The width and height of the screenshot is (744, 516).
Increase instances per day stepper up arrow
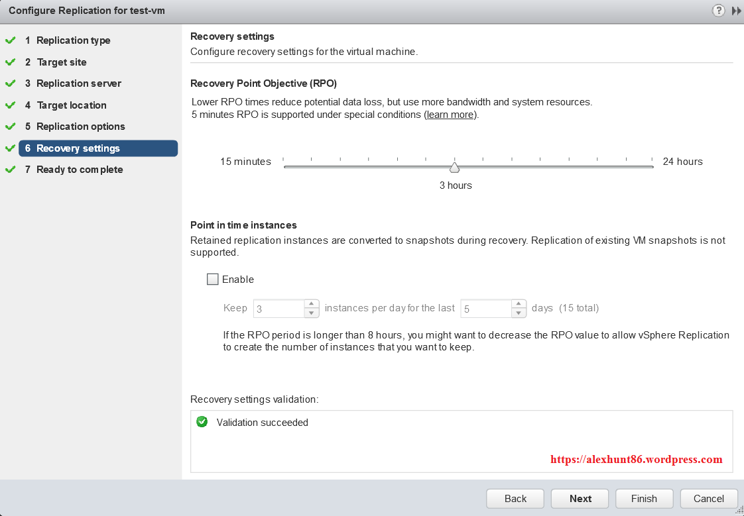pos(312,305)
